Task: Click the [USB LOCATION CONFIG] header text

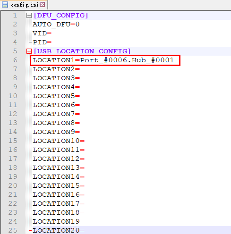Action: click(x=82, y=51)
